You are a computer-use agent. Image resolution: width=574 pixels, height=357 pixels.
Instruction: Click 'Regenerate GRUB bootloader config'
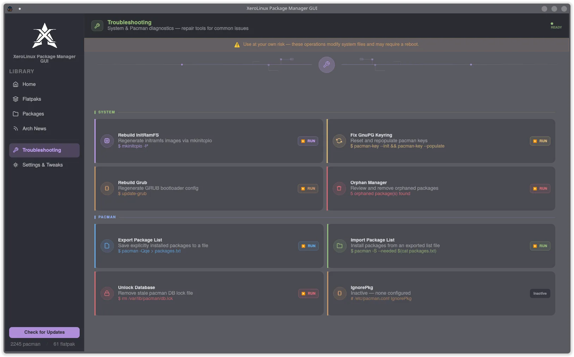pyautogui.click(x=158, y=188)
